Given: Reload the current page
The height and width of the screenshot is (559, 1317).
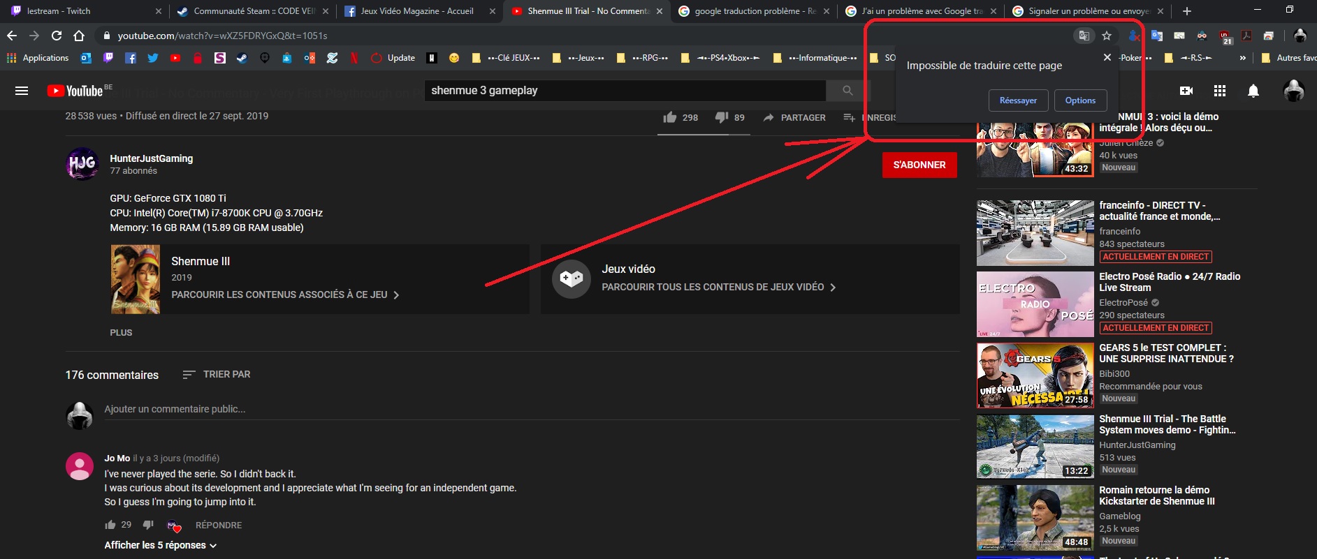Looking at the screenshot, I should click(57, 36).
